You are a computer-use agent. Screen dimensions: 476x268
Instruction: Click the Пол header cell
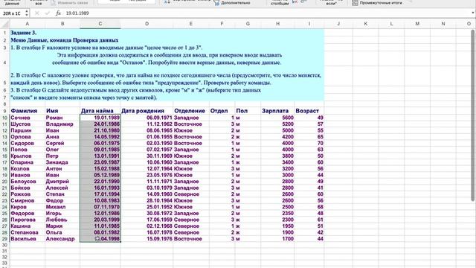[x=248, y=111]
